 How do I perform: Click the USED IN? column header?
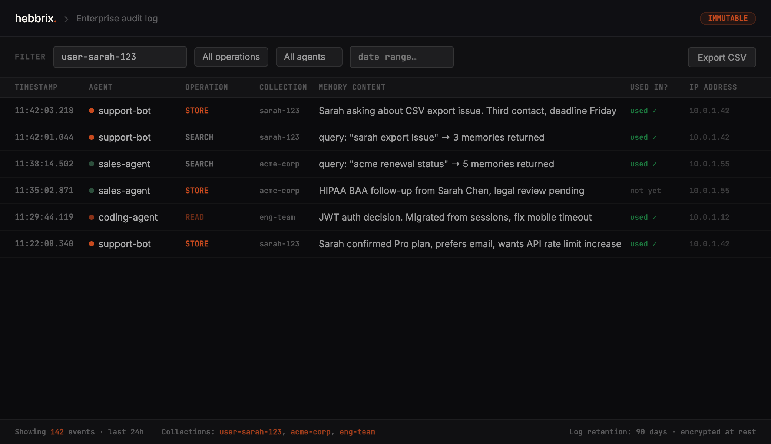649,87
